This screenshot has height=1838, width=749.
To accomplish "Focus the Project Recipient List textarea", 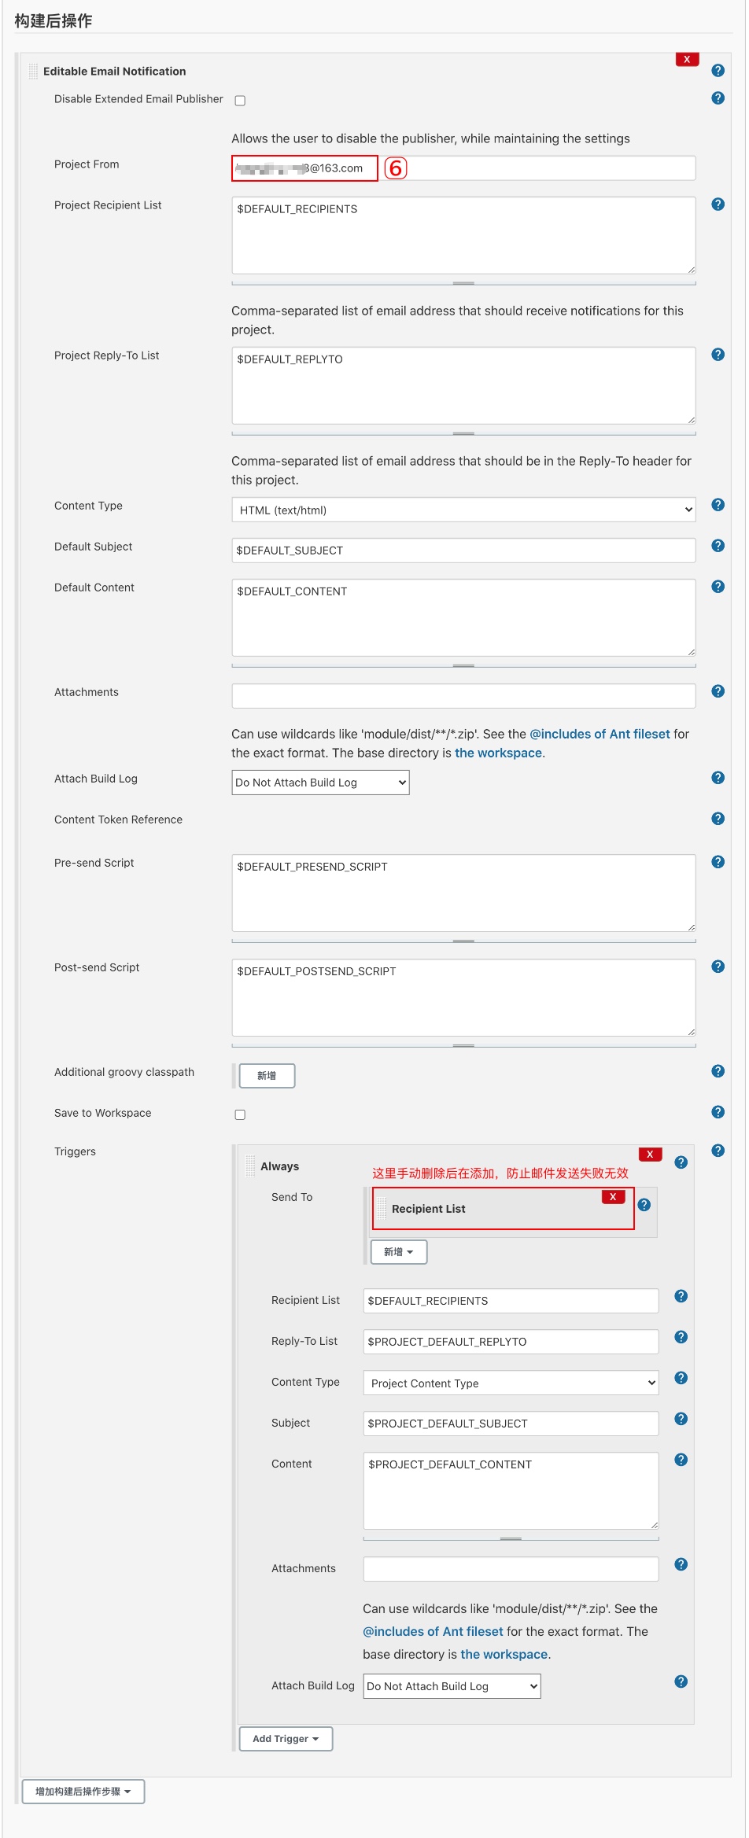I will click(x=464, y=235).
